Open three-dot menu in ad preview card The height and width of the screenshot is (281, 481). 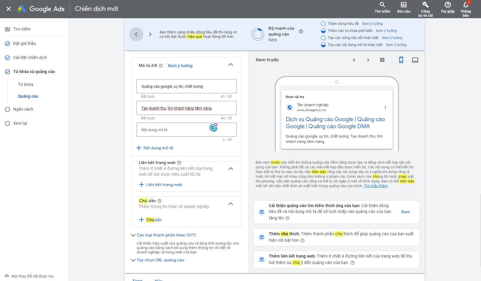(x=385, y=108)
